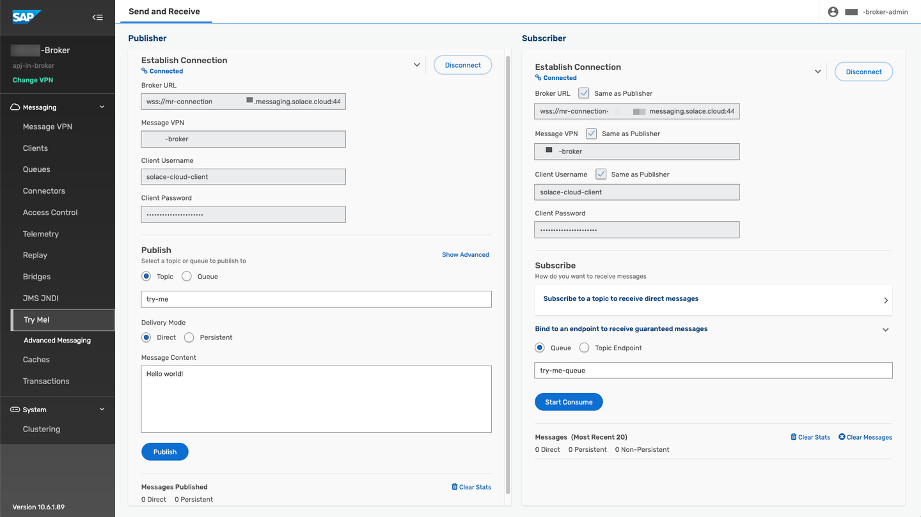Viewport: 921px width, 517px height.
Task: Open JMS JNDI
Action: click(x=41, y=298)
